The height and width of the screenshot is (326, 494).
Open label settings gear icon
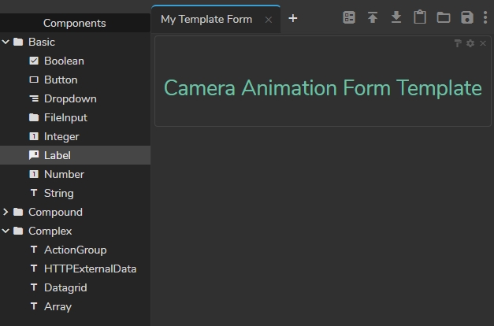click(x=470, y=43)
